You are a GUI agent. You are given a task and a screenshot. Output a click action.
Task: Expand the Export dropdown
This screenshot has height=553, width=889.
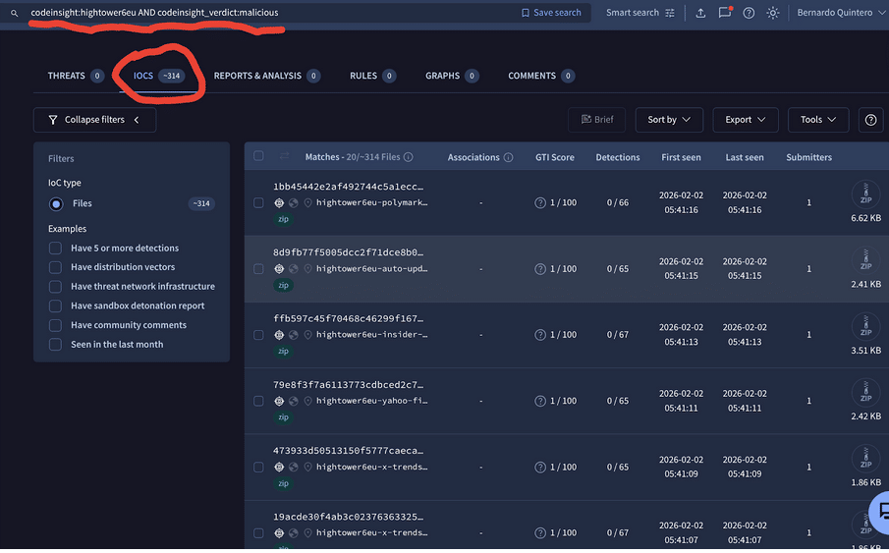(x=745, y=120)
